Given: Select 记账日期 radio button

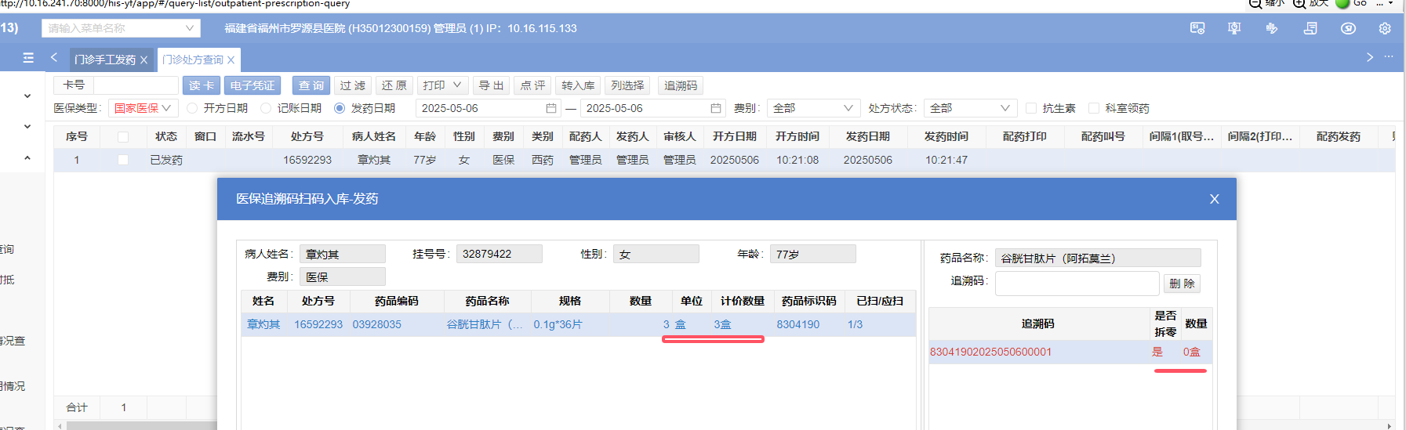Looking at the screenshot, I should click(266, 108).
